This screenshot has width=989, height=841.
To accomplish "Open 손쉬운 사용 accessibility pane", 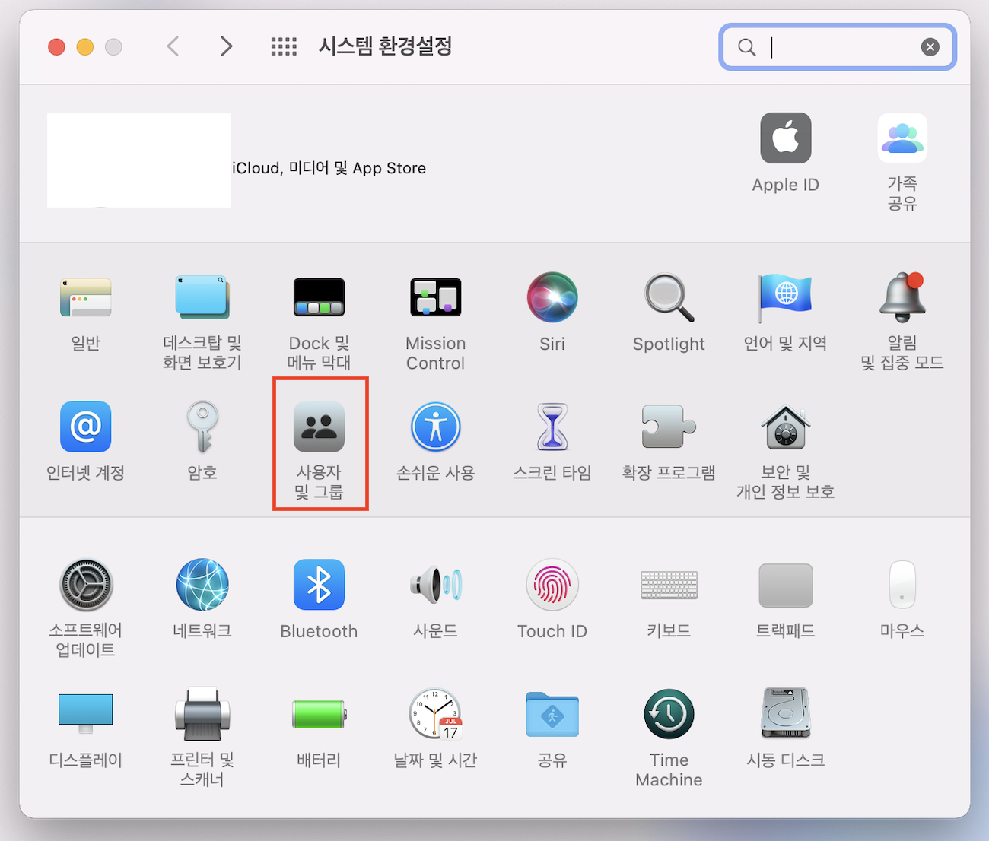I will click(x=435, y=427).
